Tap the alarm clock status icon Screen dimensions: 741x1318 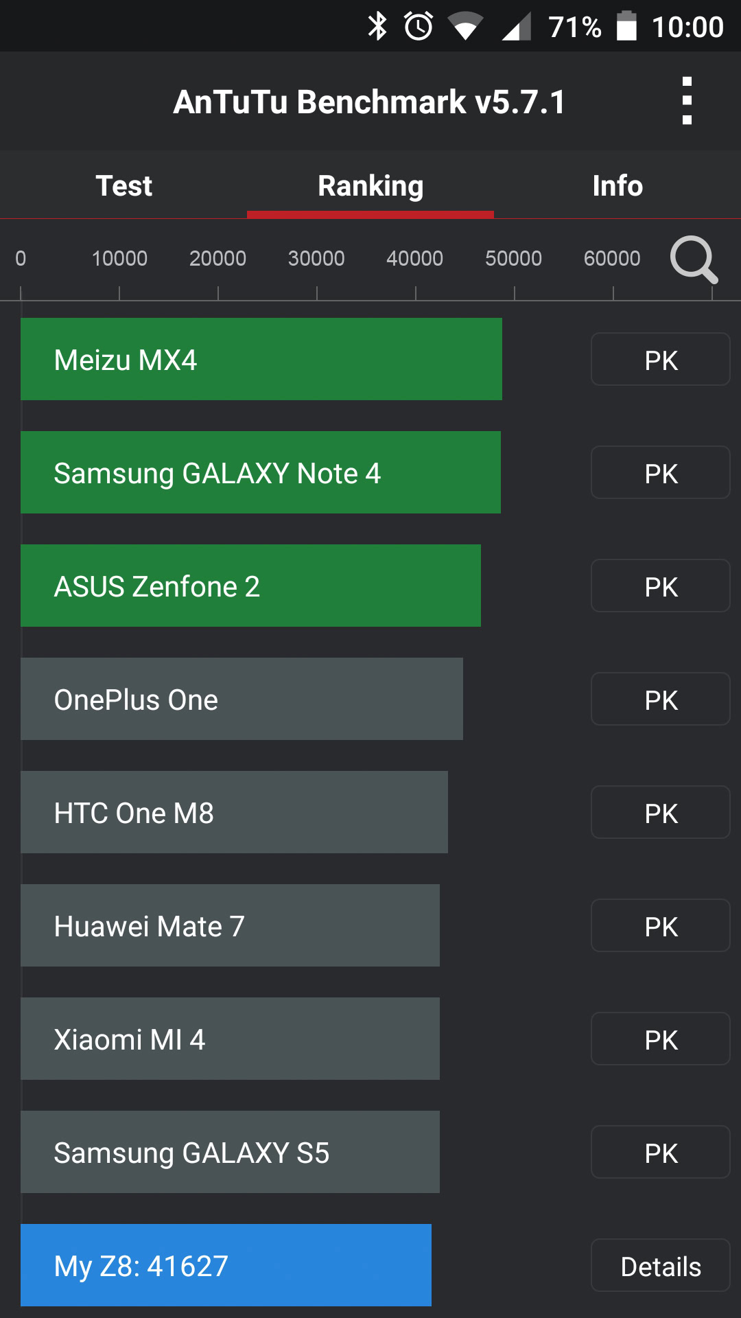click(419, 27)
